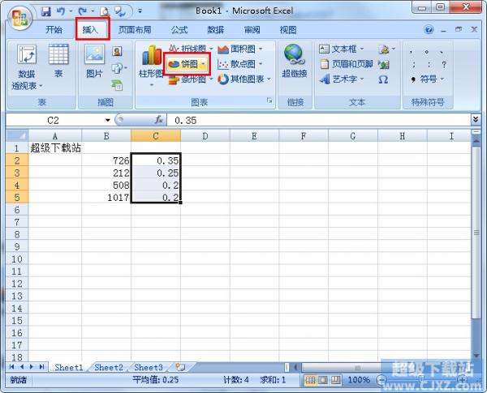487x393 pixels.
Task: Undo the last action
Action: tap(61, 11)
